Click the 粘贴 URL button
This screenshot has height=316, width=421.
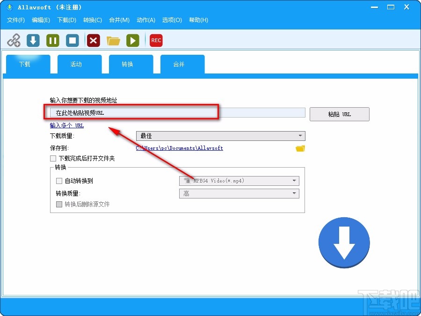pyautogui.click(x=339, y=114)
